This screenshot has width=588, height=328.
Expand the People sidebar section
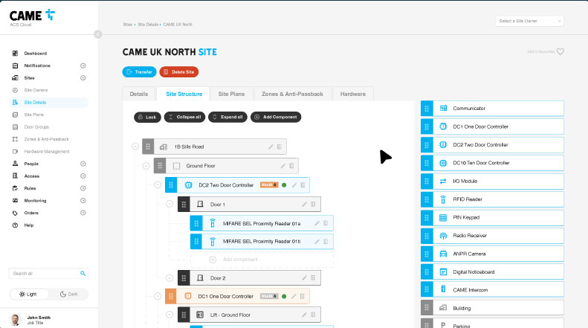[83, 164]
